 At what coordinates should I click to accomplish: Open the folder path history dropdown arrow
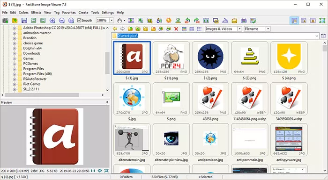(x=317, y=36)
